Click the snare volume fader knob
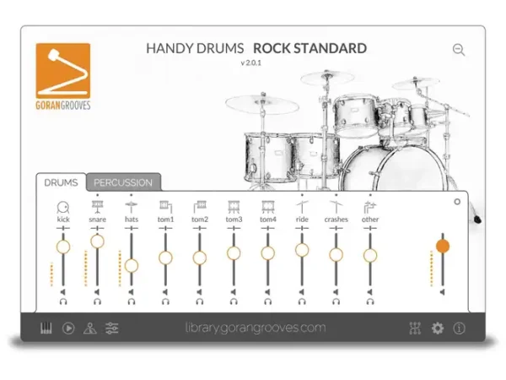506x380 pixels. tap(97, 242)
